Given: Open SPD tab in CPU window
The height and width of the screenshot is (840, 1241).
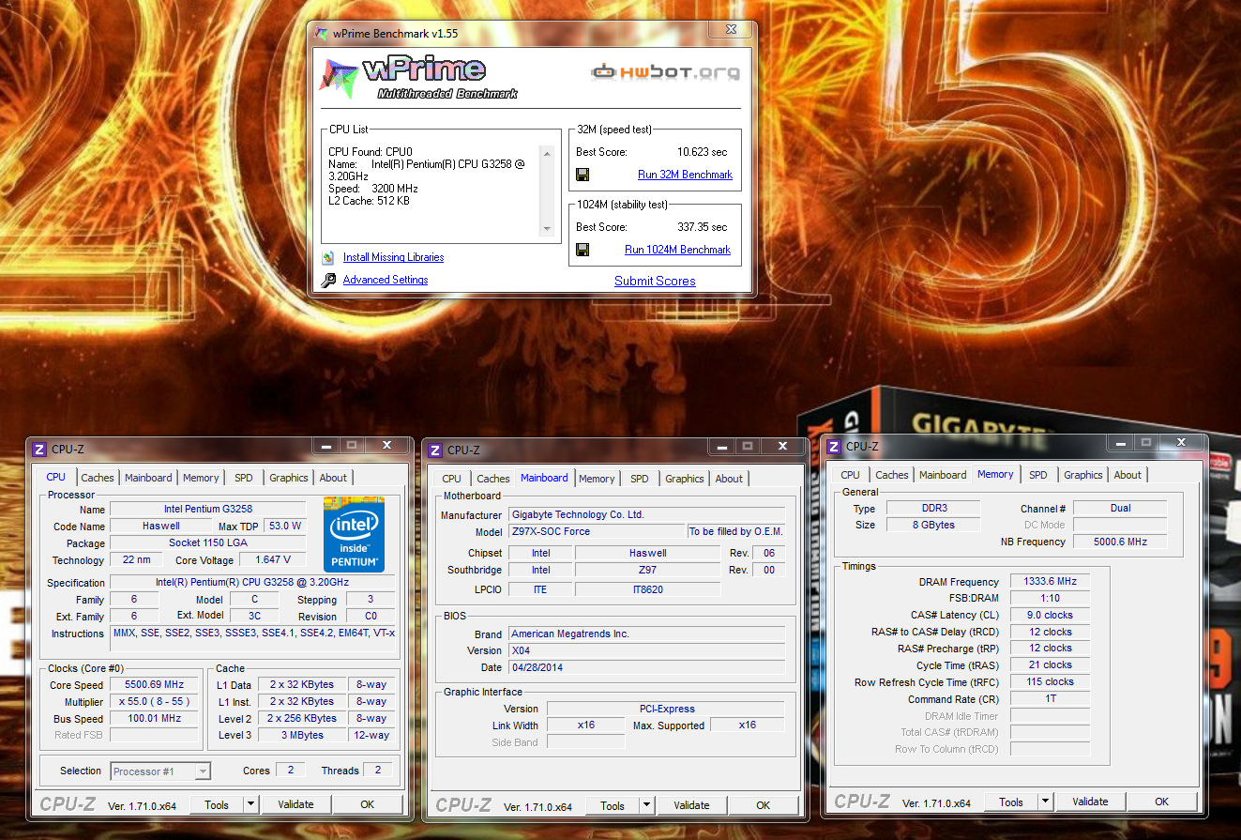Looking at the screenshot, I should pyautogui.click(x=244, y=478).
